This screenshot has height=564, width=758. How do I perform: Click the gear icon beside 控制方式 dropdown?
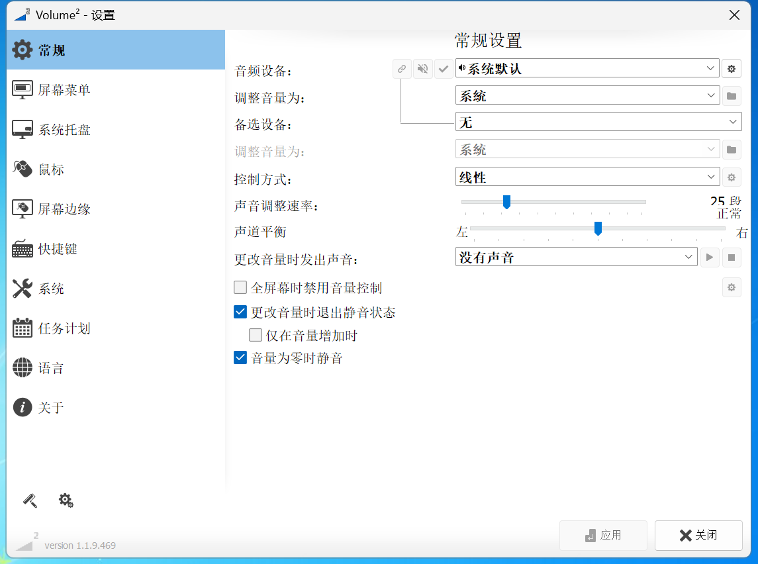pyautogui.click(x=731, y=177)
